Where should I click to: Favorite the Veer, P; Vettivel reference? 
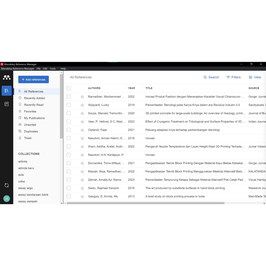point(82,122)
